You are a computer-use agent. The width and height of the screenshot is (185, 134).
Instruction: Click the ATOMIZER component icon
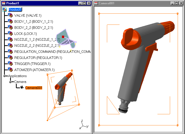pos(10,70)
